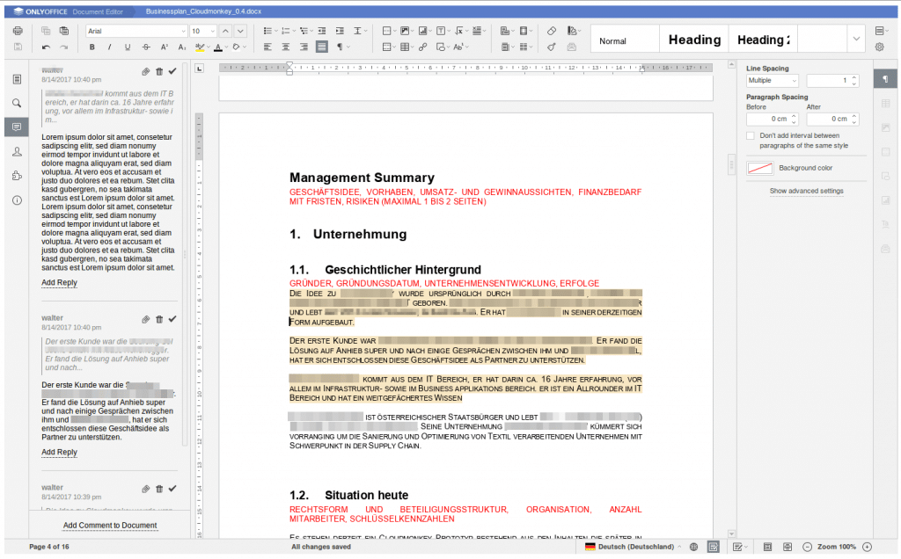The image size is (901, 559).
Task: Zoom in with the plus icon
Action: tap(867, 547)
